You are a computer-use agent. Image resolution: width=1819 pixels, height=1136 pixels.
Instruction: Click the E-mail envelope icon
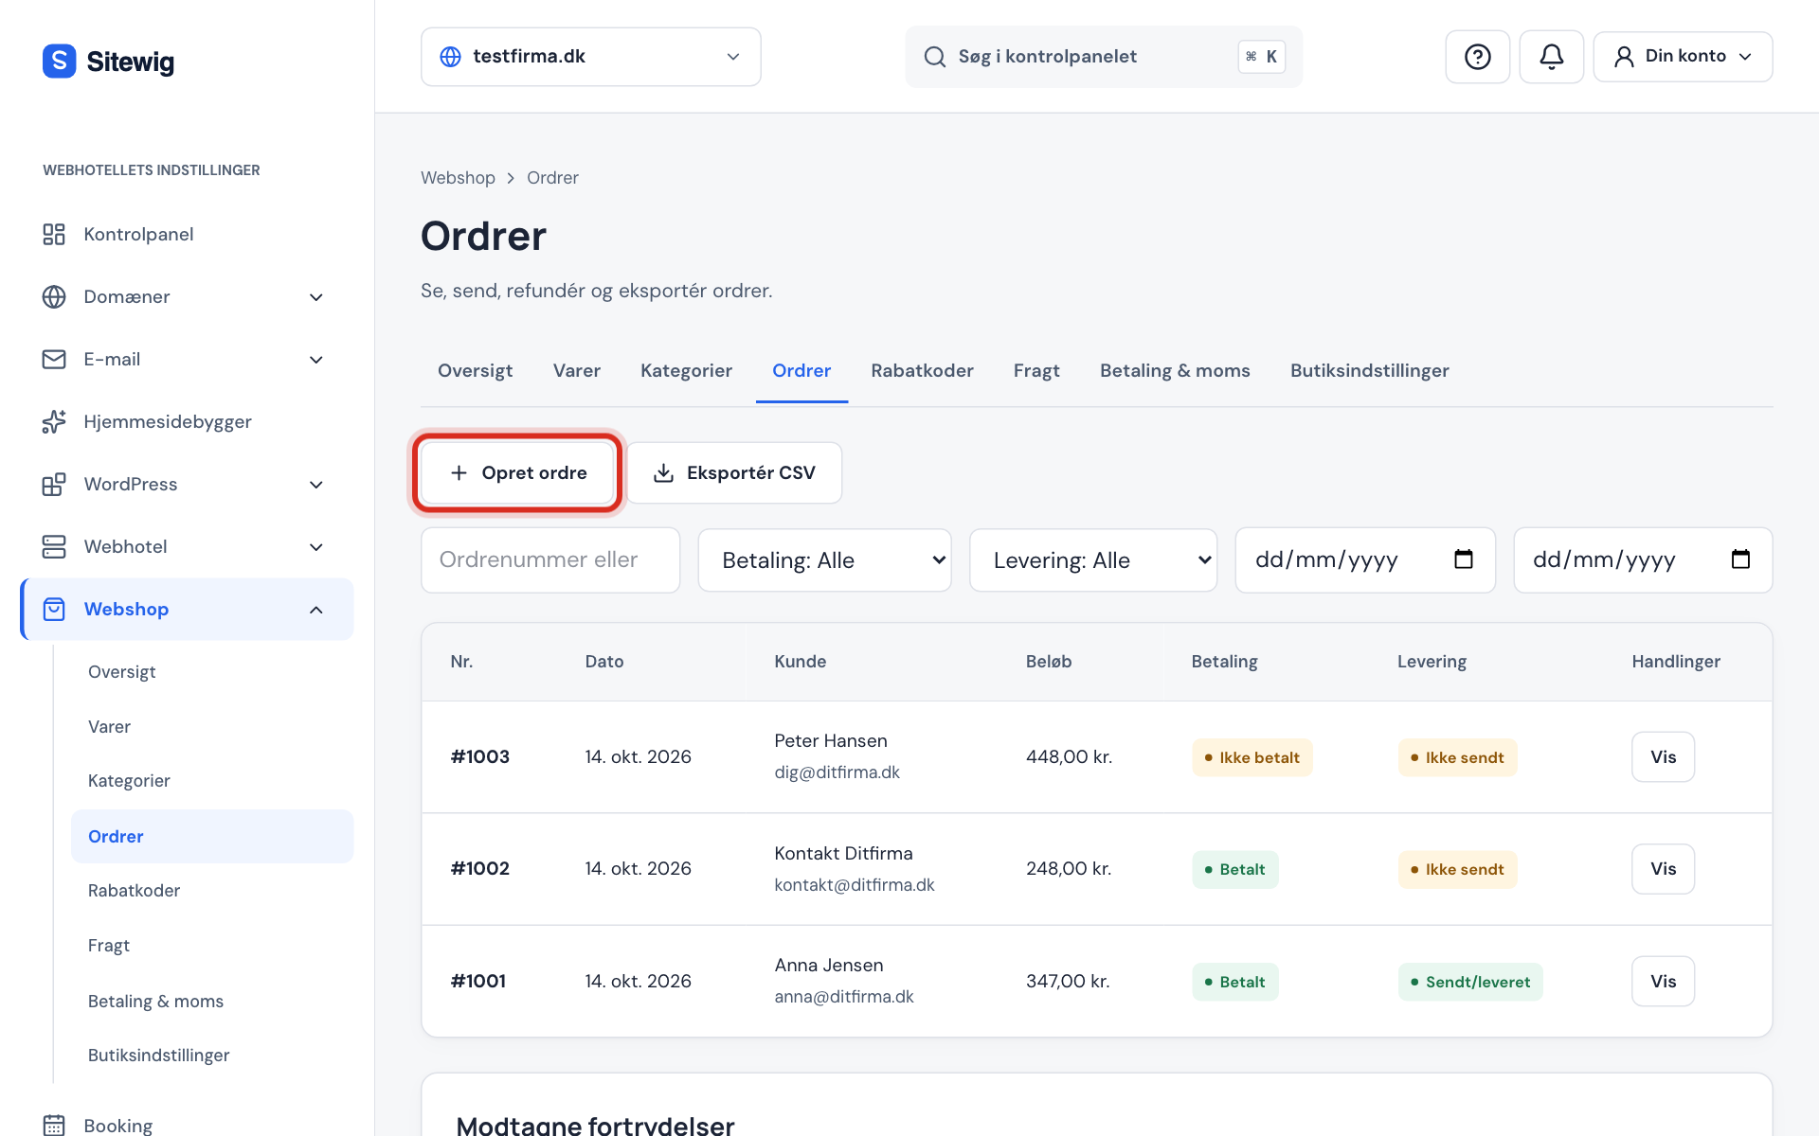tap(54, 359)
